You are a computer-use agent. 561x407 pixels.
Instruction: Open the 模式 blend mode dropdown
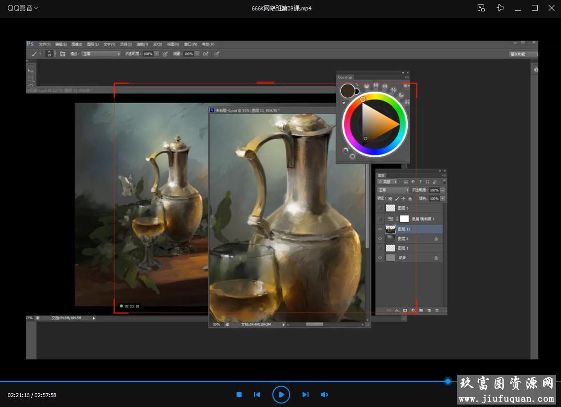[101, 54]
